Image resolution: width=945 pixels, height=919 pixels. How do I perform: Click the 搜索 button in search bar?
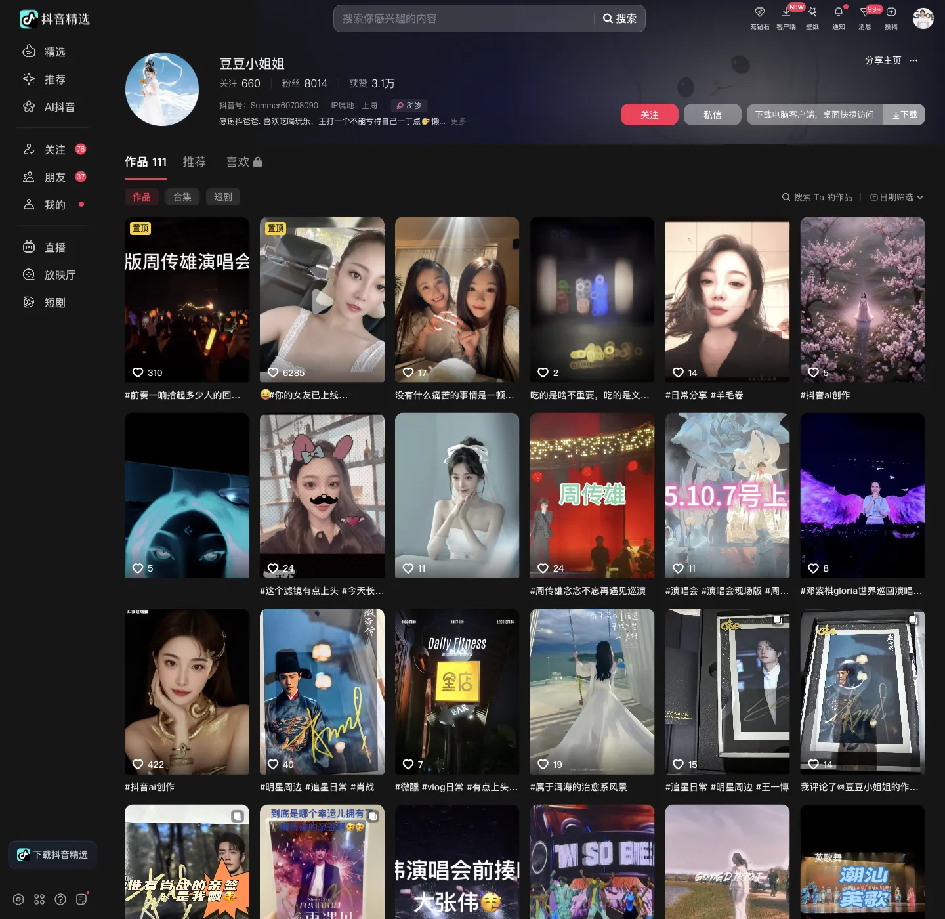pos(619,18)
